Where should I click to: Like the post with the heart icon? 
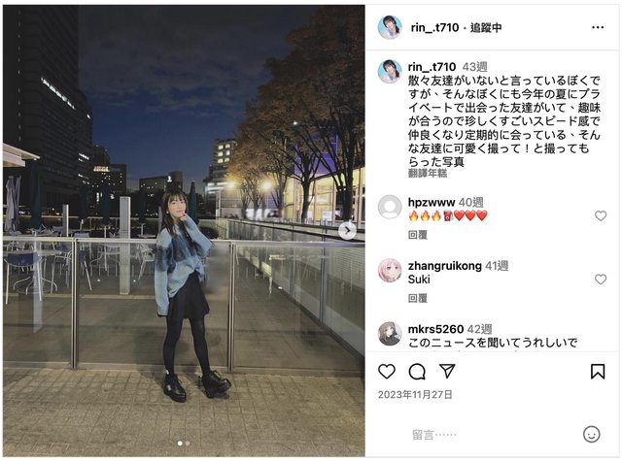(x=387, y=372)
